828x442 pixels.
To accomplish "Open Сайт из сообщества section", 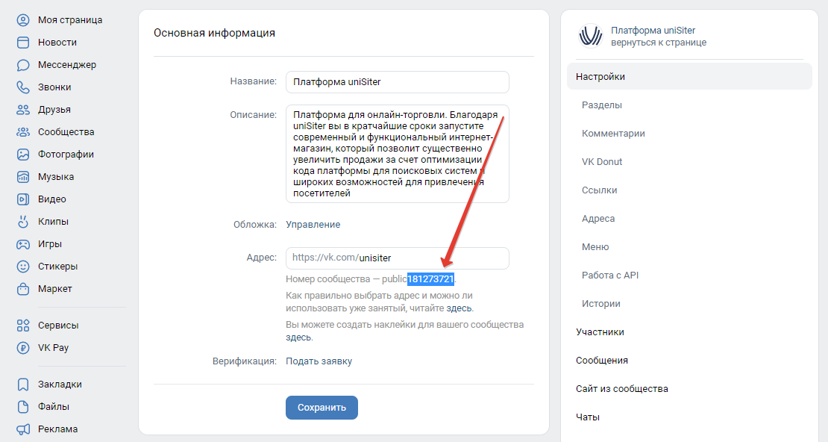I will (621, 389).
